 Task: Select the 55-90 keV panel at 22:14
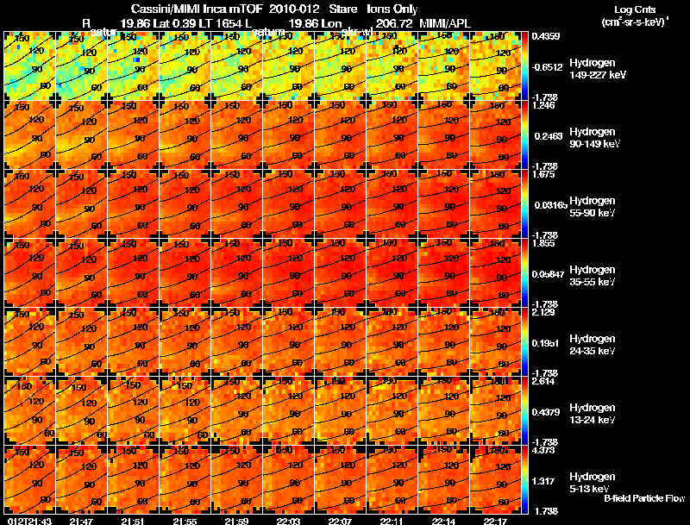click(444, 203)
